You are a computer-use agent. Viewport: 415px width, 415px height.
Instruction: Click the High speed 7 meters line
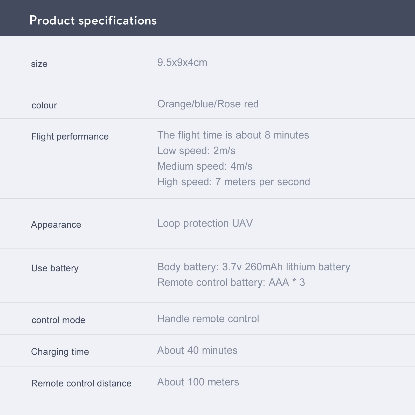point(233,182)
